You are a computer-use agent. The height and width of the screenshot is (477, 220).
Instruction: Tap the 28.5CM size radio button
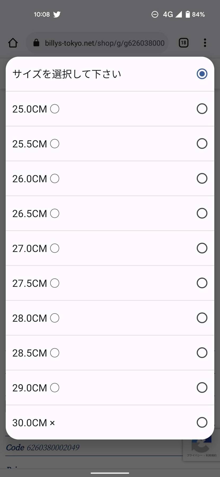click(x=202, y=353)
